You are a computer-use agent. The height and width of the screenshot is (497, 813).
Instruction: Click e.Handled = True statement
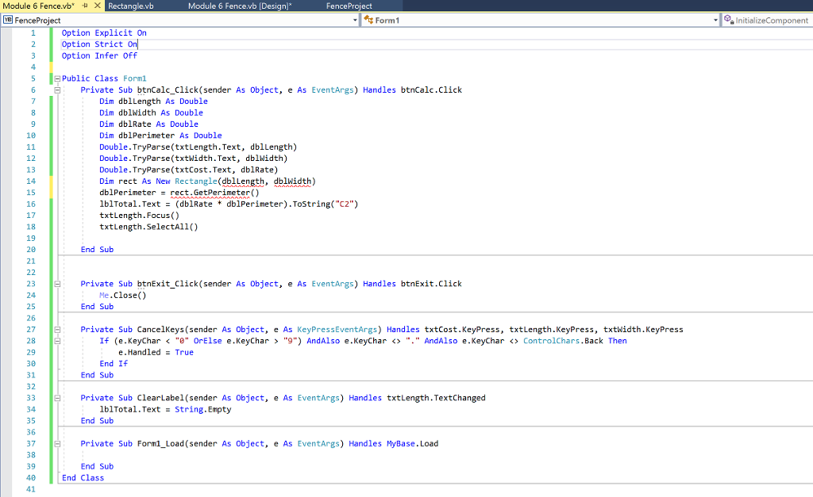(x=156, y=352)
